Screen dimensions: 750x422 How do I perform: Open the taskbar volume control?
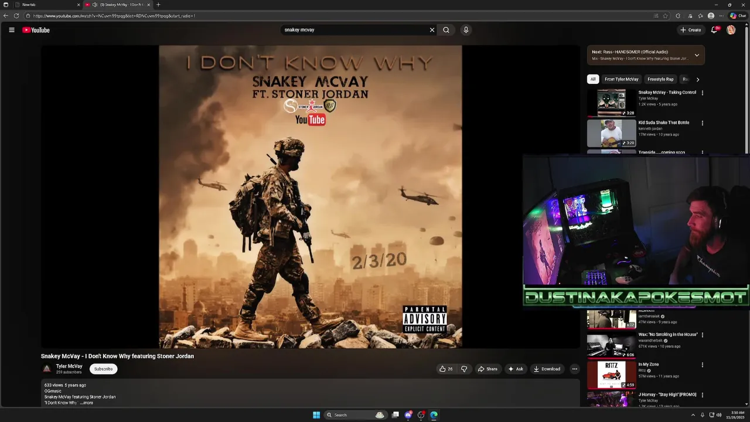click(719, 415)
